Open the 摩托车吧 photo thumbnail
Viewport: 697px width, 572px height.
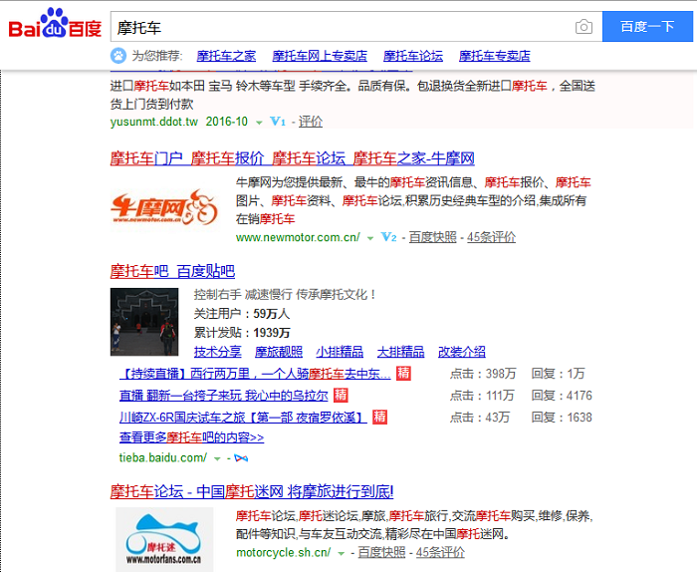(144, 322)
